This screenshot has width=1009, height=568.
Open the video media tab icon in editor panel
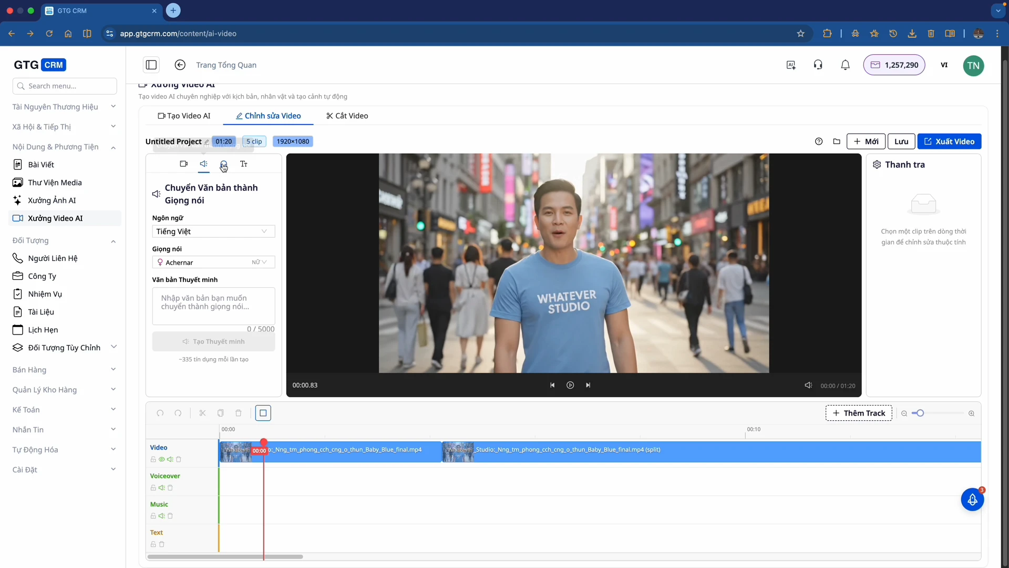click(183, 164)
